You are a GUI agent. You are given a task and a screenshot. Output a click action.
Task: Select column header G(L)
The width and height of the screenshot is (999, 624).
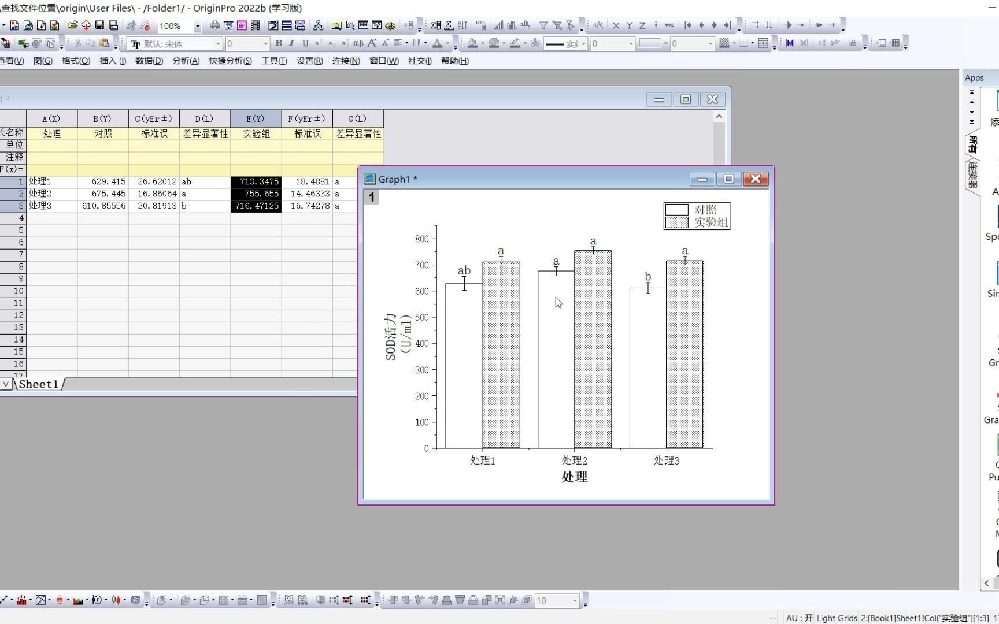(358, 118)
